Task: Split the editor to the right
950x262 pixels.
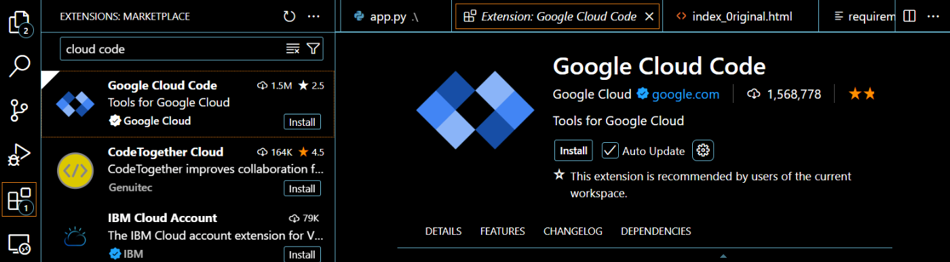Action: 909,16
